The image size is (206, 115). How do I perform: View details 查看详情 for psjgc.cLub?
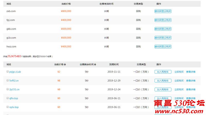click(191, 72)
